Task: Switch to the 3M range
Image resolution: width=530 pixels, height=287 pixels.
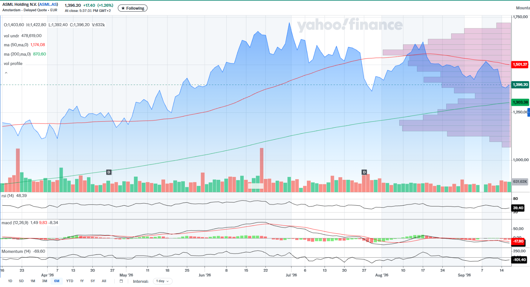Action: [44, 281]
